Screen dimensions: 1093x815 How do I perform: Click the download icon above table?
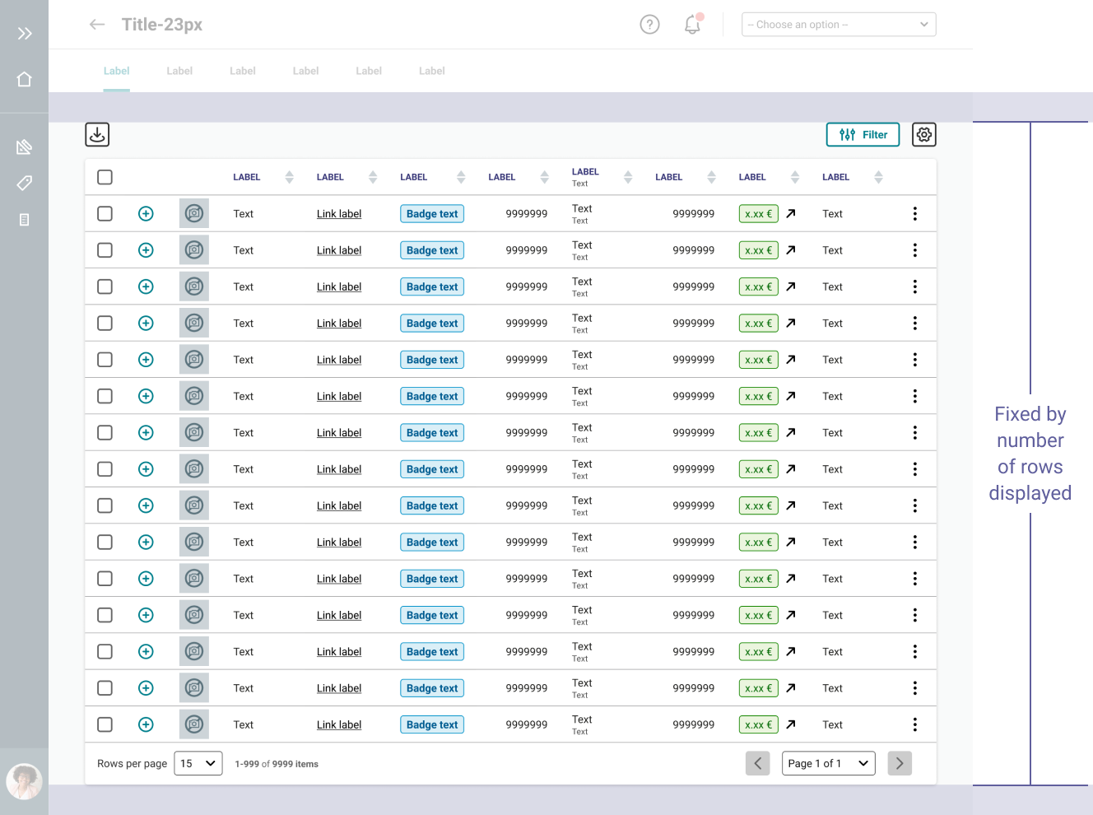pos(97,135)
